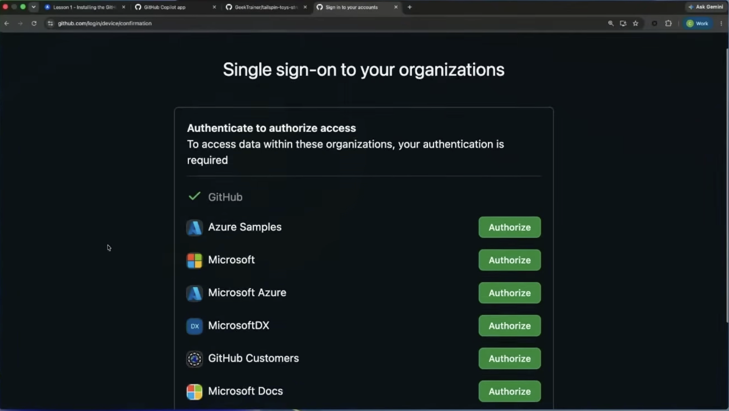Authorize the Azure Samples organization
Screen dimensions: 729x411
(510, 227)
